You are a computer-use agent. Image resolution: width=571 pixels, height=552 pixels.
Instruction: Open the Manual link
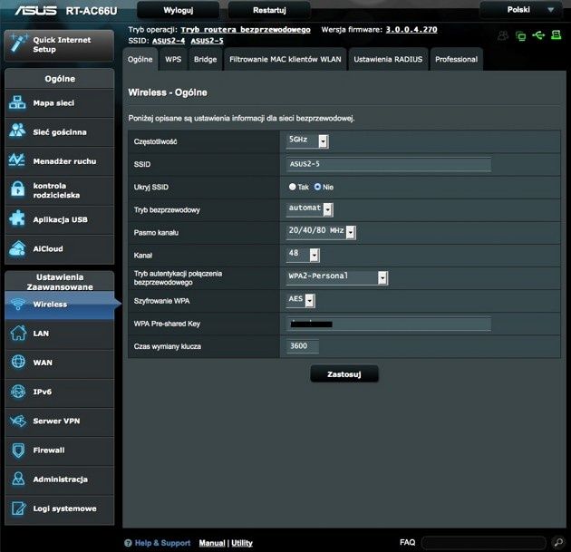coord(212,543)
